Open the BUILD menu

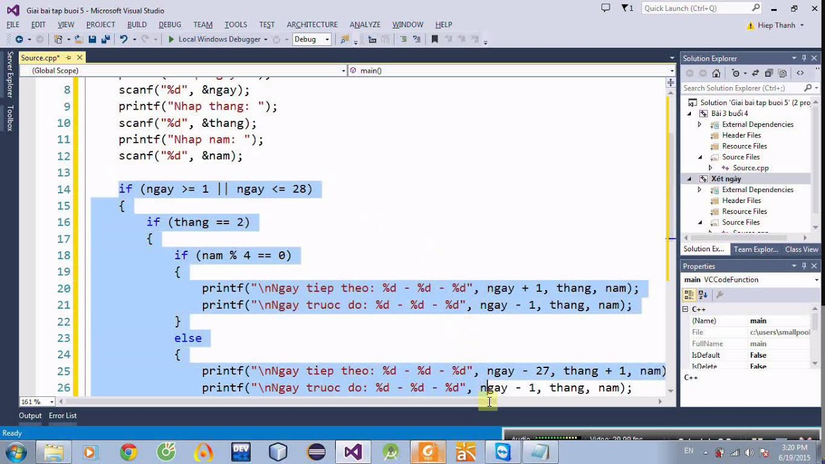click(137, 24)
